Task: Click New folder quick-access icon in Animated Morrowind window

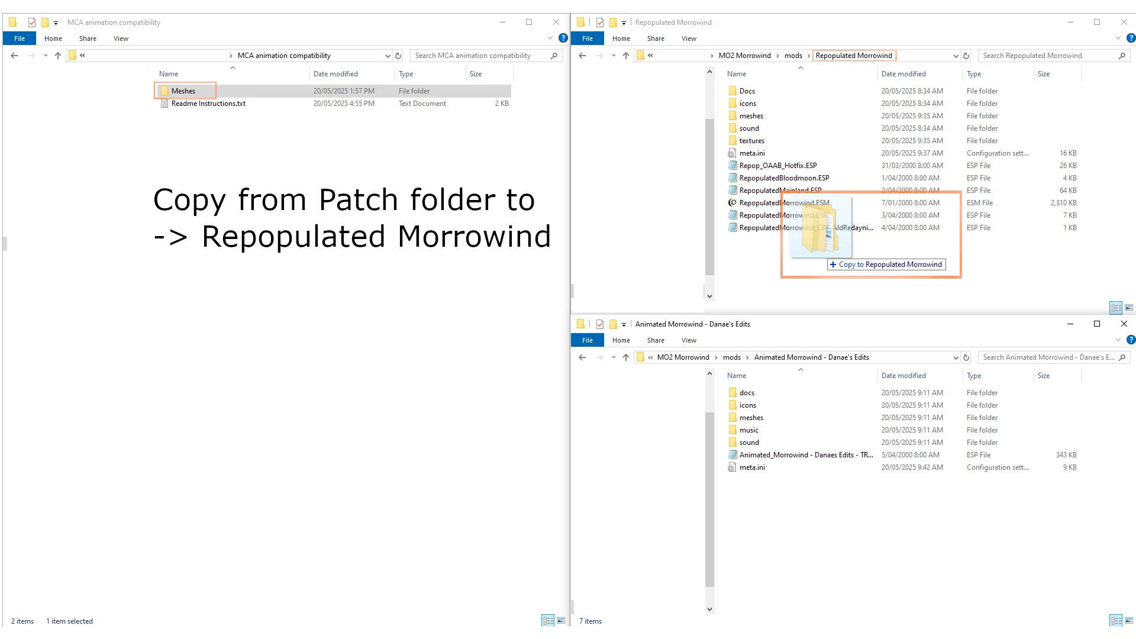Action: coord(613,324)
